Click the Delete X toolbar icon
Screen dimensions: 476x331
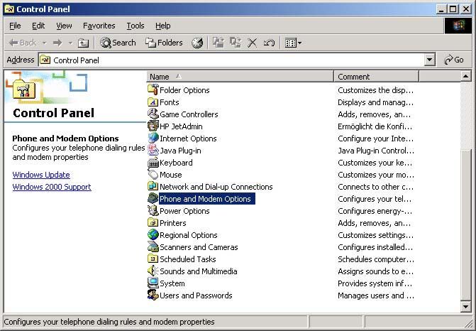[x=252, y=43]
